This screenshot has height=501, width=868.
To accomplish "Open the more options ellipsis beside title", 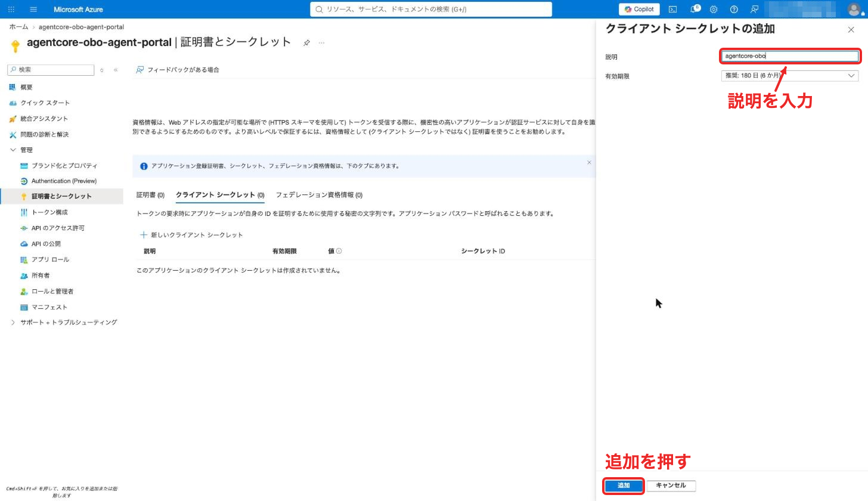I will (321, 43).
